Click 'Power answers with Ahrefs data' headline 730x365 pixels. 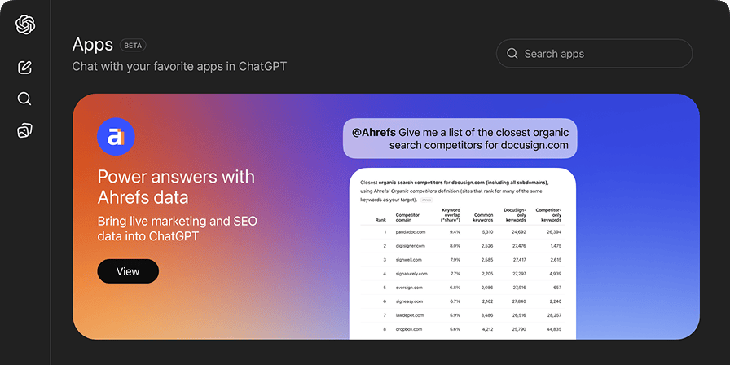point(176,187)
